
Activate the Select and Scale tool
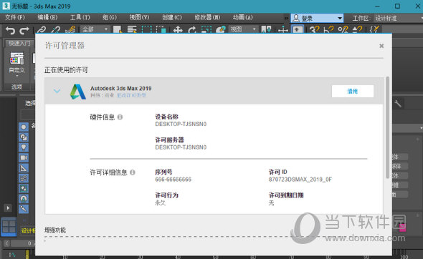click(x=206, y=29)
